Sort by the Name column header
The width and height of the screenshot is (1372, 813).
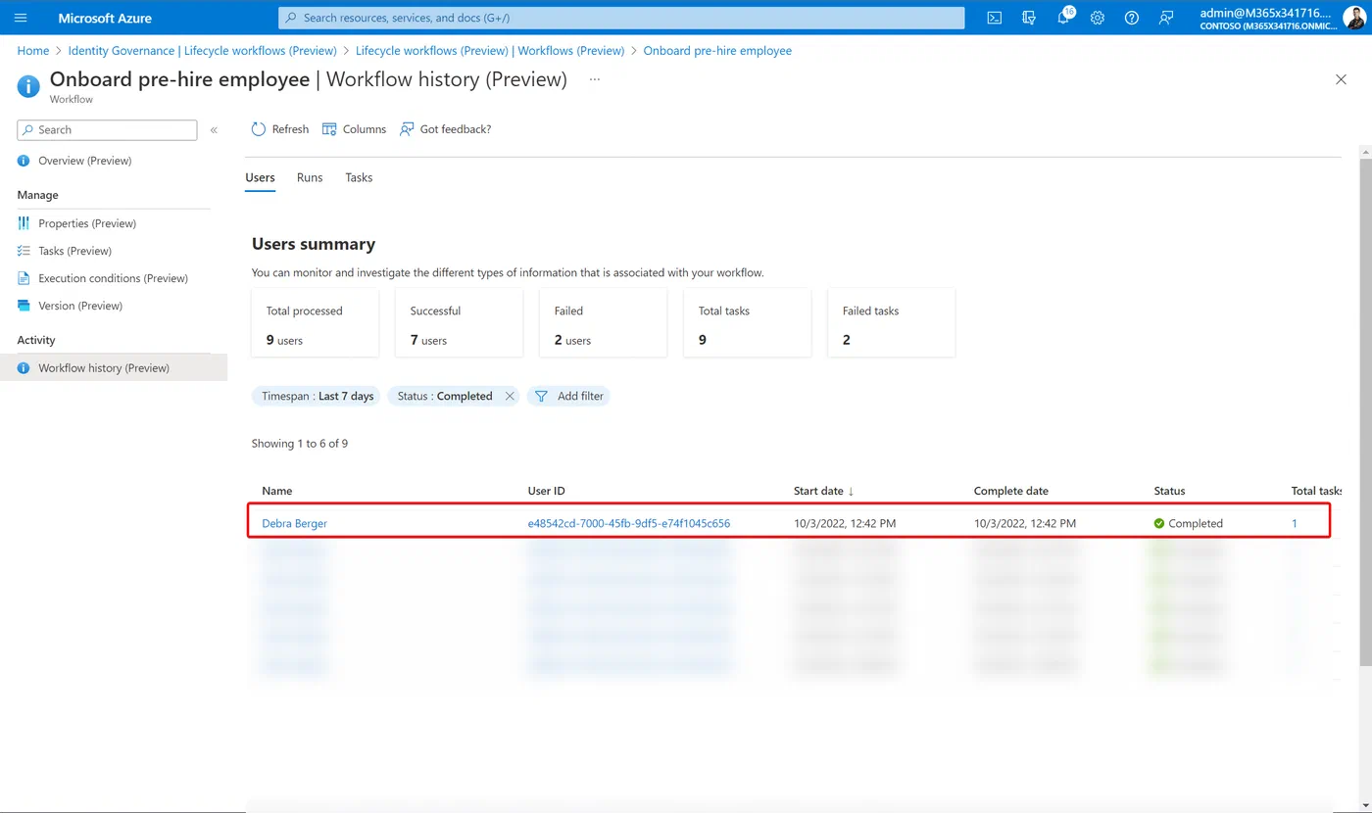tap(276, 491)
